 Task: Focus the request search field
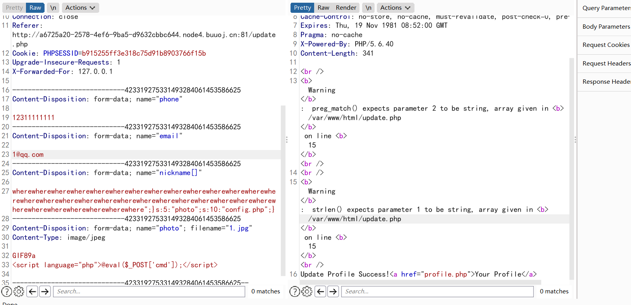(x=149, y=291)
